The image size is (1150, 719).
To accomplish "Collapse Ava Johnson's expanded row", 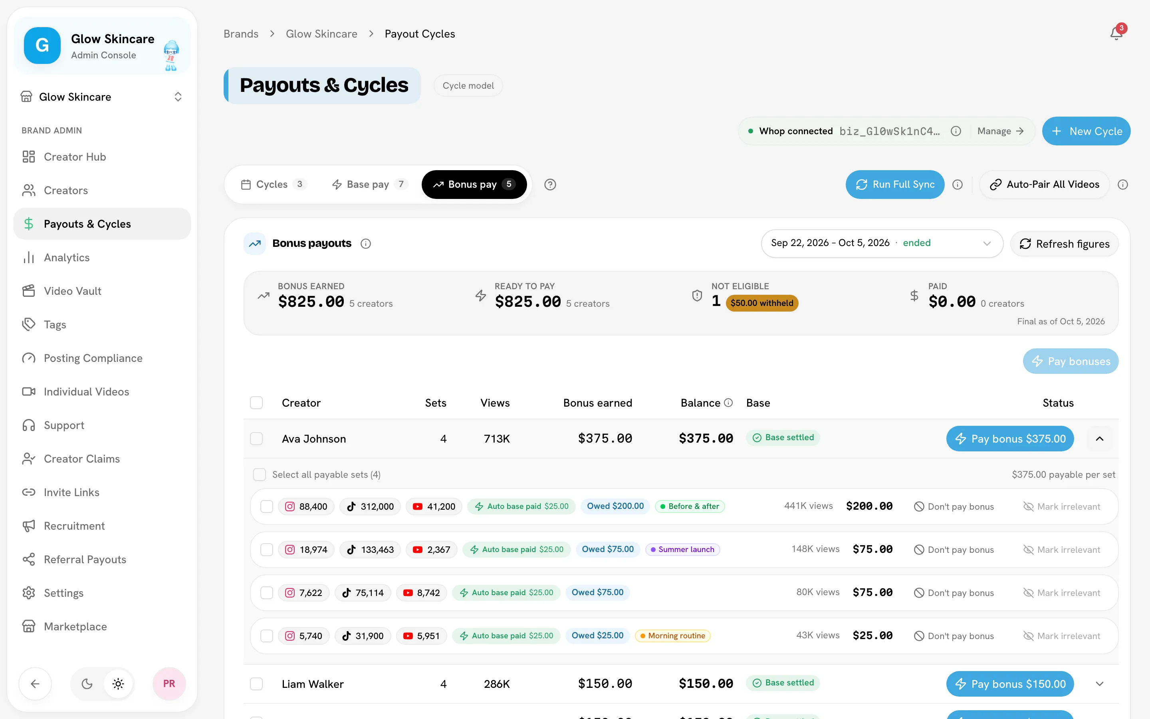I will point(1100,439).
